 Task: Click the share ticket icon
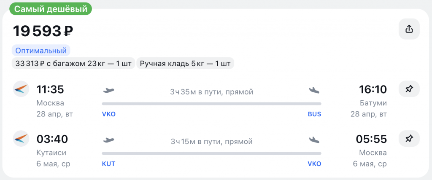click(409, 29)
